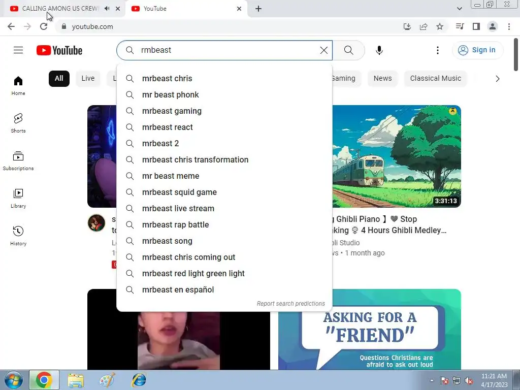
Task: Choose suggestion mrbeast song
Action: click(x=224, y=241)
